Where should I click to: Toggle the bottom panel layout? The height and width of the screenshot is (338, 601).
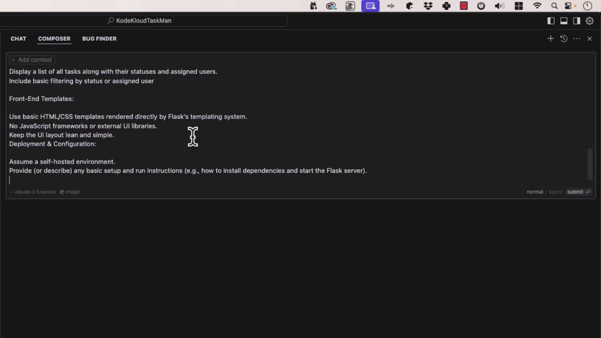pos(564,21)
